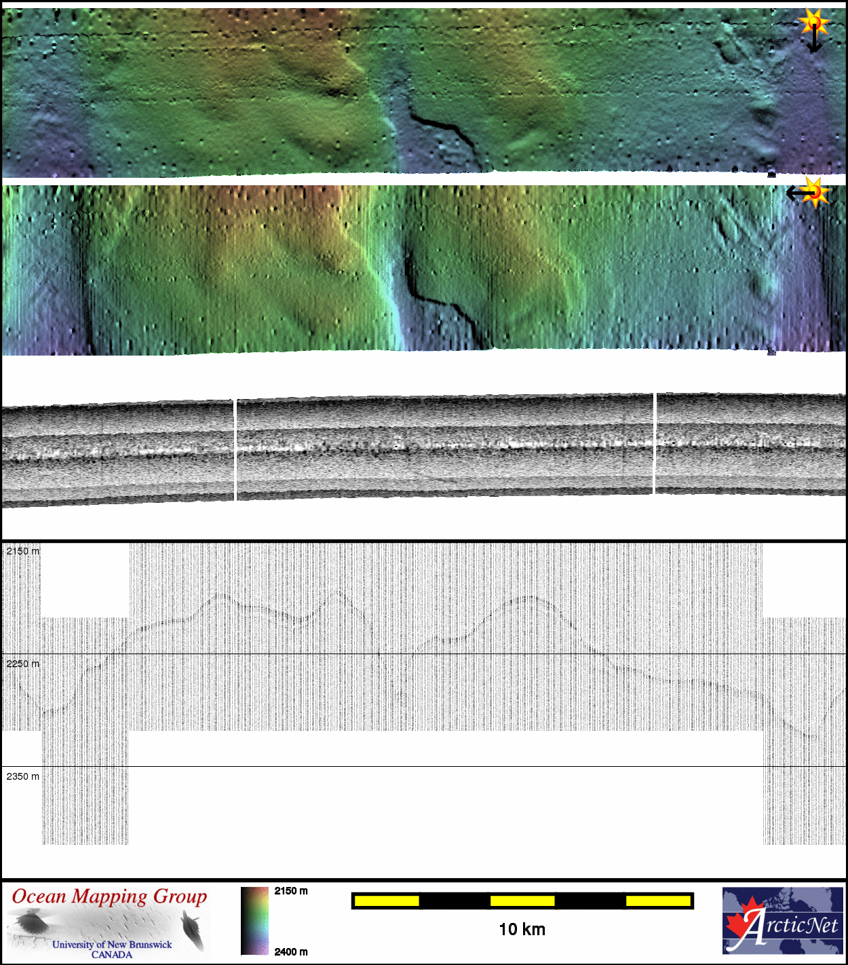Click the sun illumination icon in top panel

[814, 23]
